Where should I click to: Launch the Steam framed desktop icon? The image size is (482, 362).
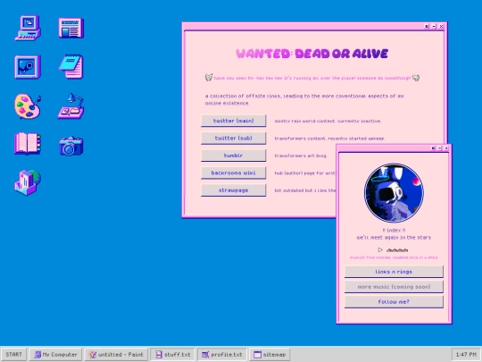(x=28, y=67)
